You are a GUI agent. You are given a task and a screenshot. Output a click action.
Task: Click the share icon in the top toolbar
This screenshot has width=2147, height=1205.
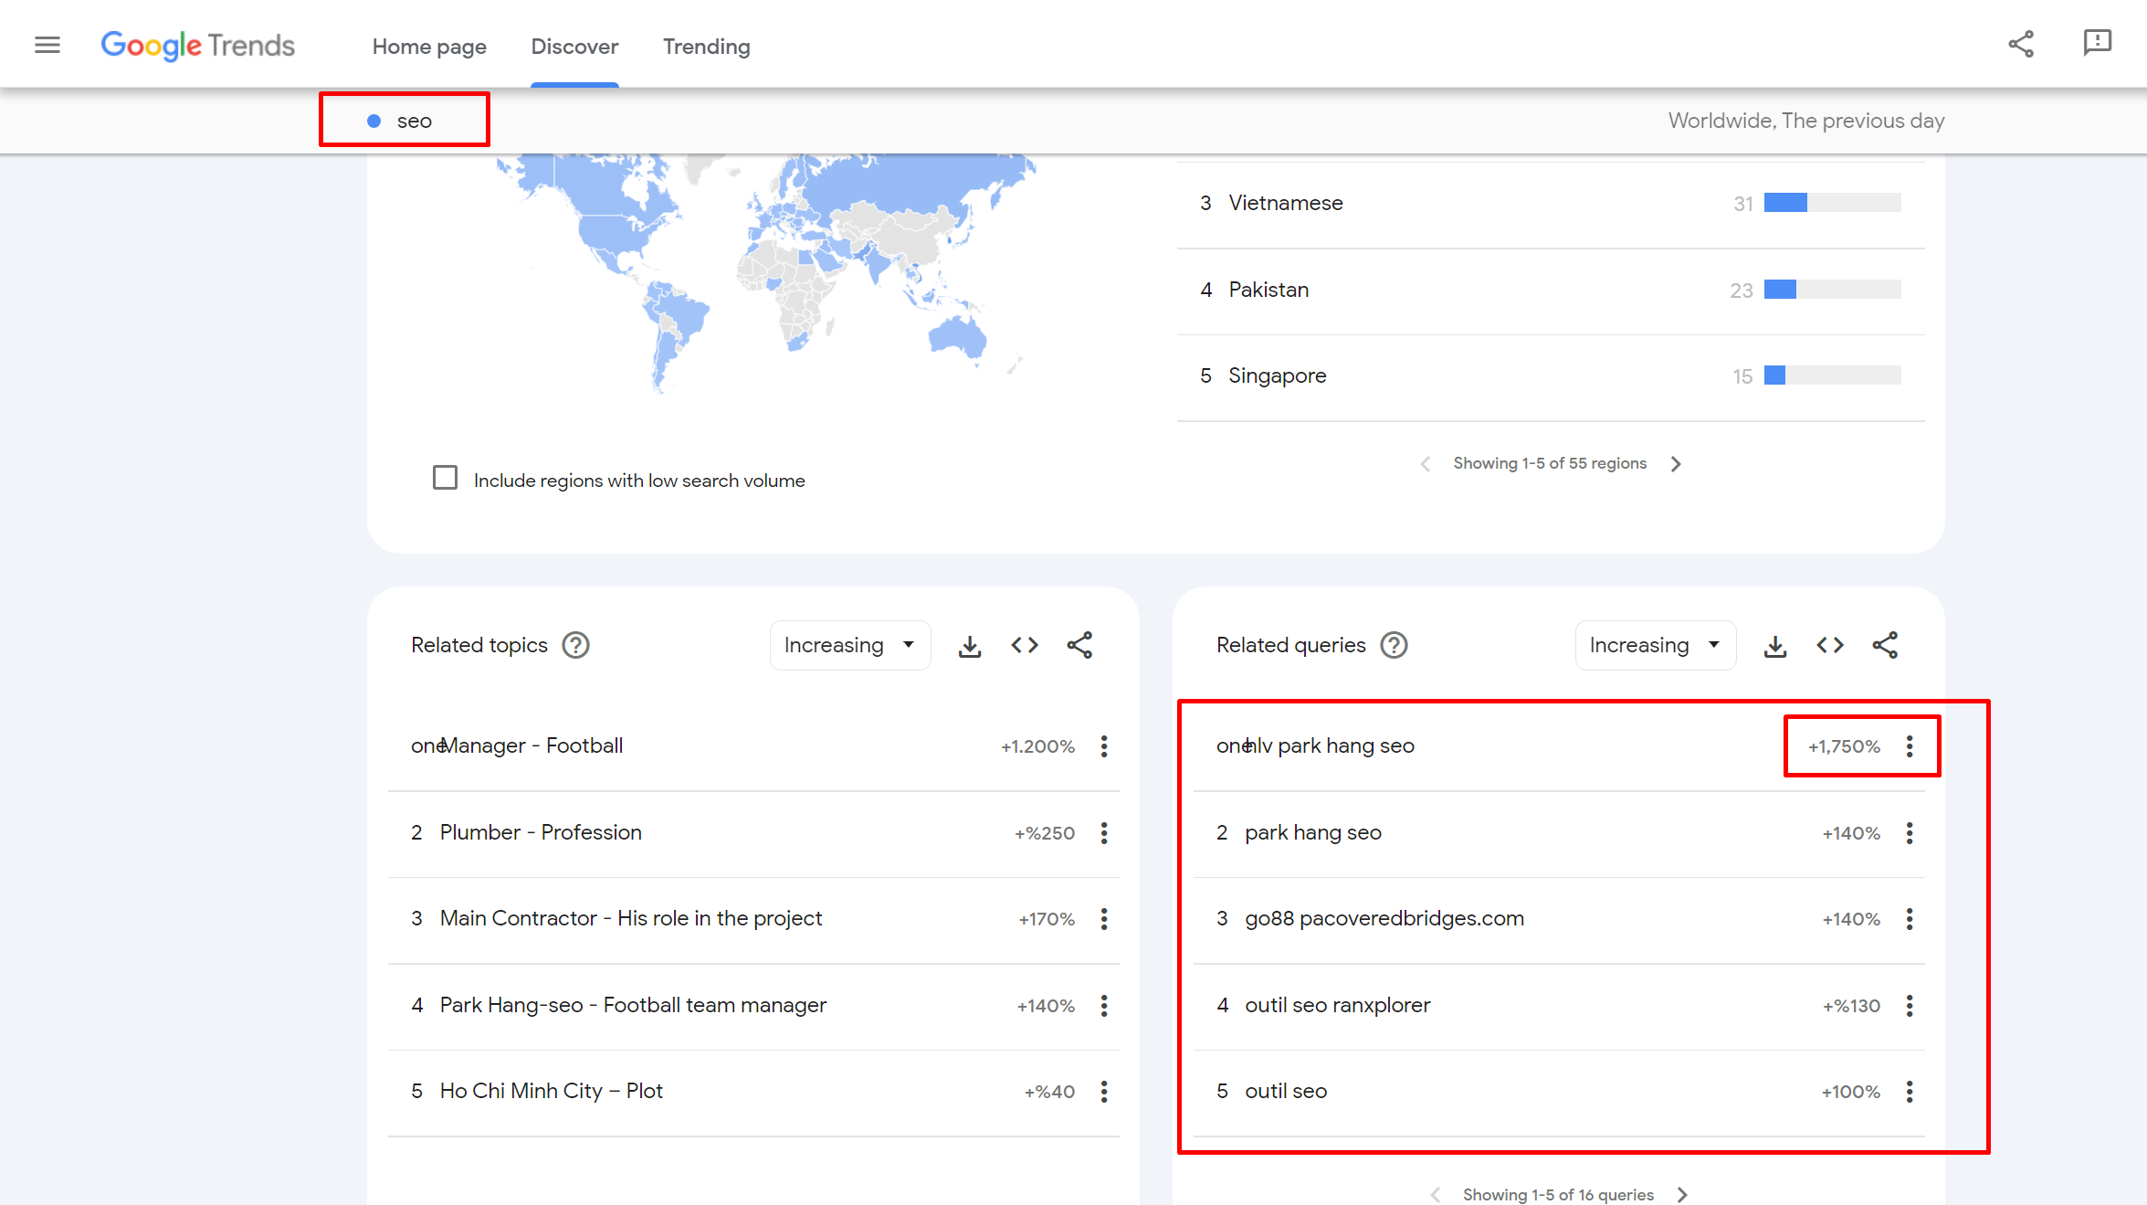click(x=2020, y=41)
